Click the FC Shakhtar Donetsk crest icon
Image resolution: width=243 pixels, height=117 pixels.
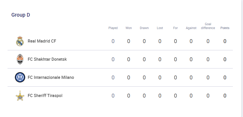[x=20, y=59]
